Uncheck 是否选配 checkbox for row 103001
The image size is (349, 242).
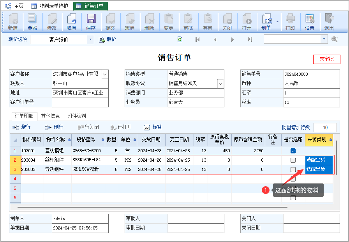tap(293, 151)
